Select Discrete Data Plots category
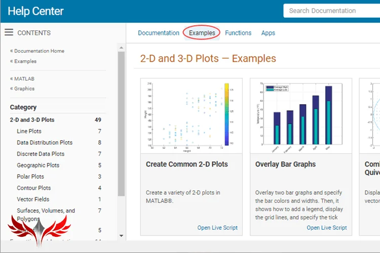The height and width of the screenshot is (253, 380). (x=41, y=154)
